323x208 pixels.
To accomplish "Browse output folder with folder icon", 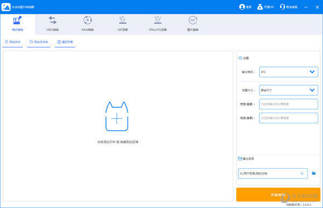I will [313, 173].
